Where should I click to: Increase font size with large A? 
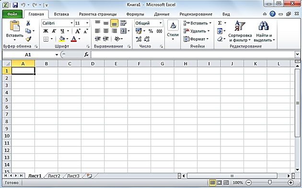pyautogui.click(x=78, y=31)
